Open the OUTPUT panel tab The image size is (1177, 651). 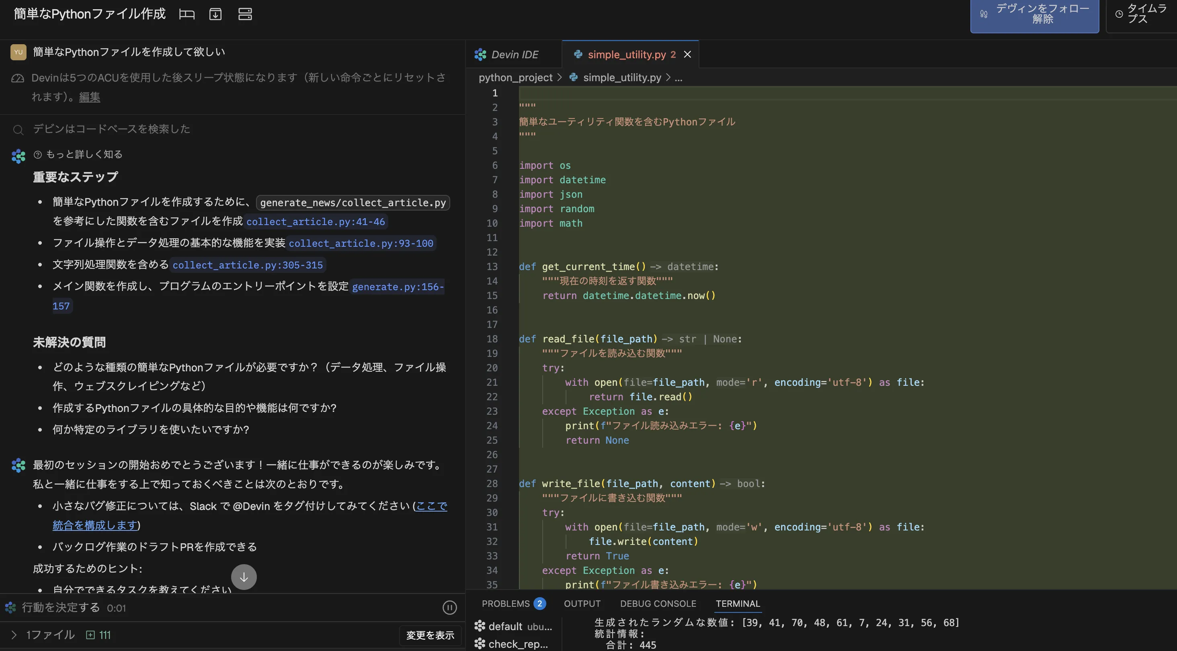pyautogui.click(x=582, y=604)
